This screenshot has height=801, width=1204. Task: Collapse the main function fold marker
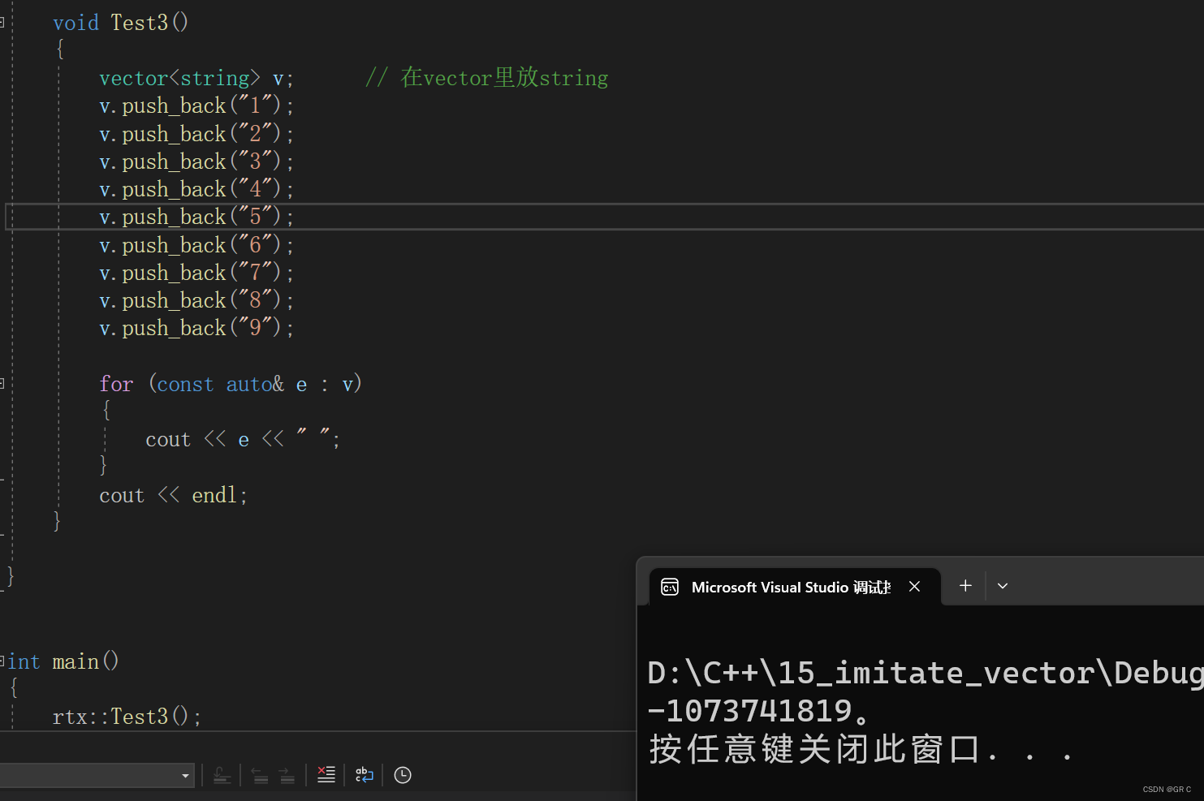(x=2, y=661)
